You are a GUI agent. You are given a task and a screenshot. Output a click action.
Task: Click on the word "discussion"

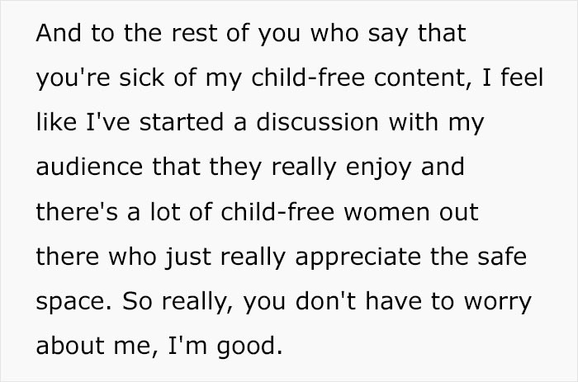pyautogui.click(x=317, y=122)
